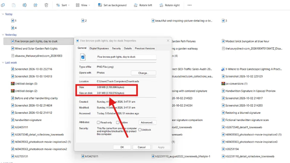This screenshot has height=163, width=290.
Task: Tick the Hidden attribute checkbox
Action: coord(117,122)
